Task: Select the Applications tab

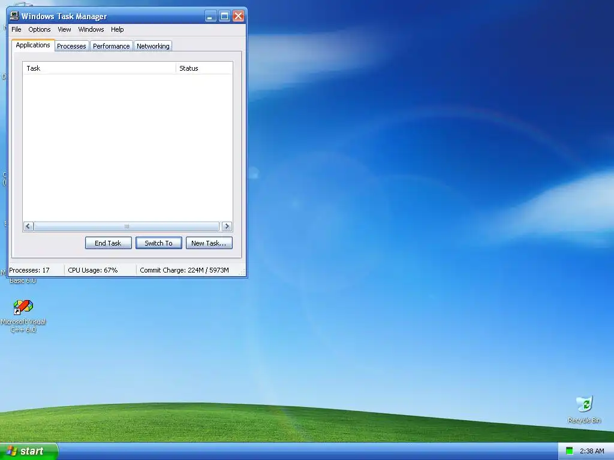Action: pos(33,45)
